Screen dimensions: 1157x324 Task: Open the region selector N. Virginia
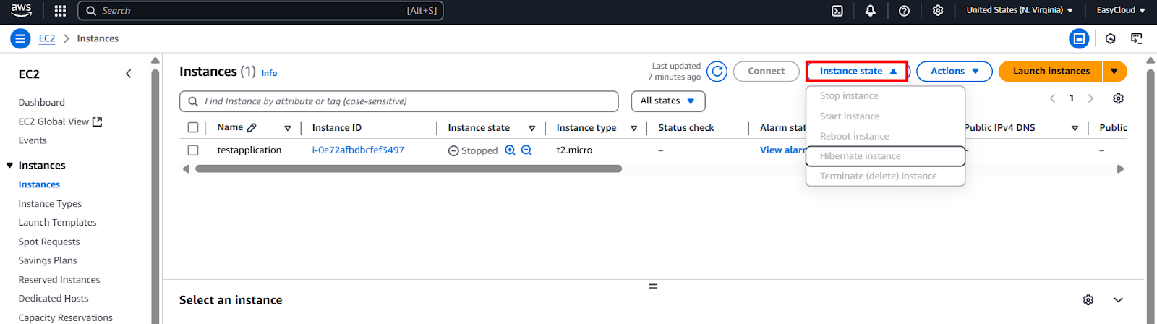coord(1020,10)
